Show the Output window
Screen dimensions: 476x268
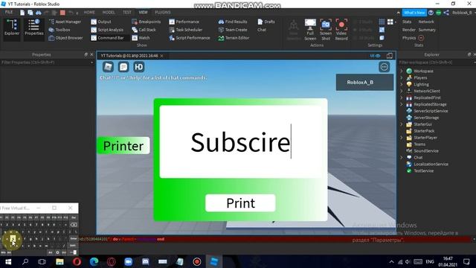101,22
